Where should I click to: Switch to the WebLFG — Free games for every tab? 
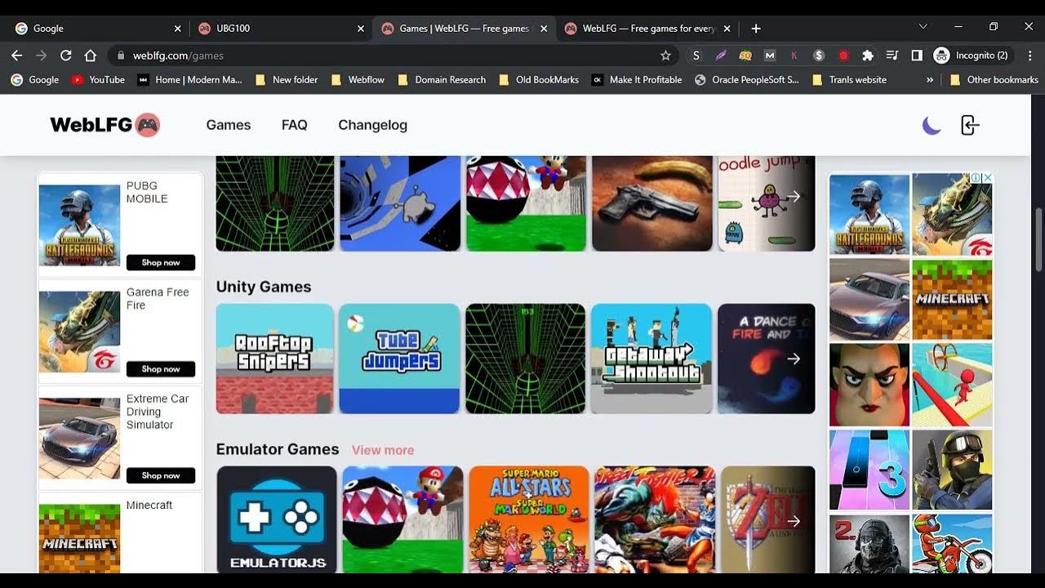click(x=647, y=29)
